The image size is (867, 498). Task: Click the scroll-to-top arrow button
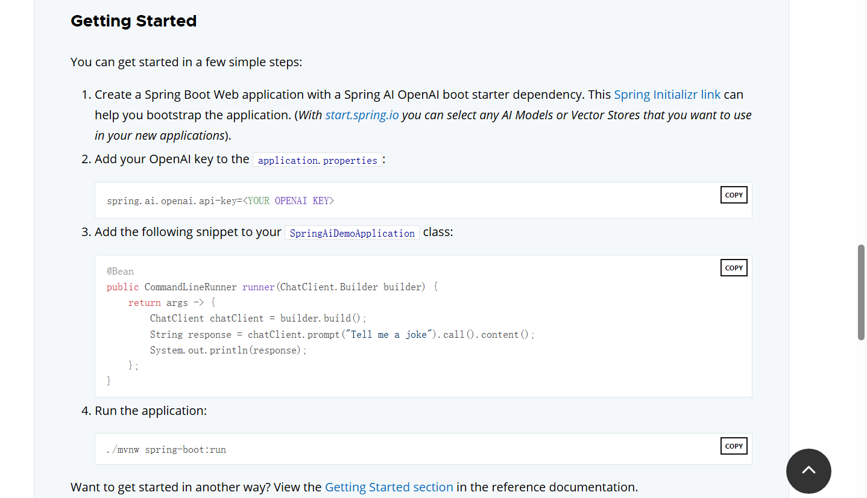[x=809, y=471]
